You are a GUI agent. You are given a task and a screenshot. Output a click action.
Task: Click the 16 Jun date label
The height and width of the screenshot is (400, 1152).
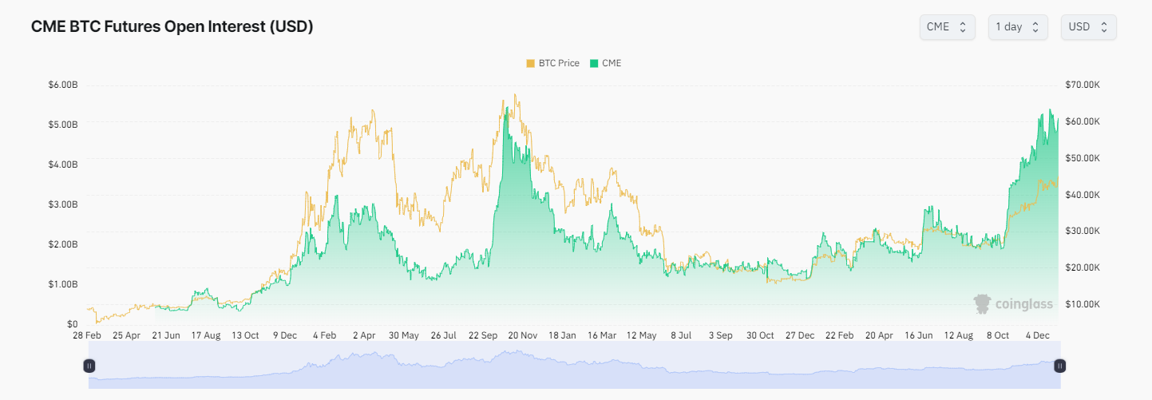920,336
